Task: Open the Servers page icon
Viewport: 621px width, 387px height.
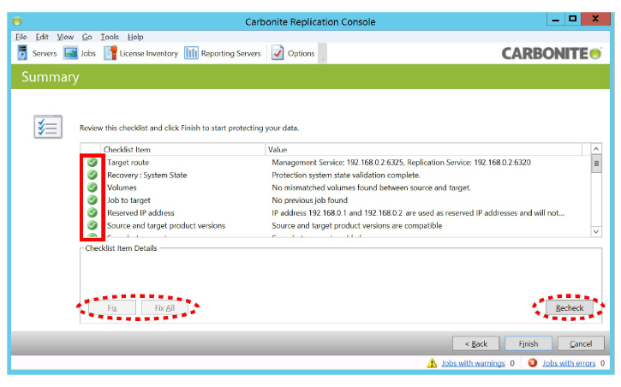Action: pos(22,52)
